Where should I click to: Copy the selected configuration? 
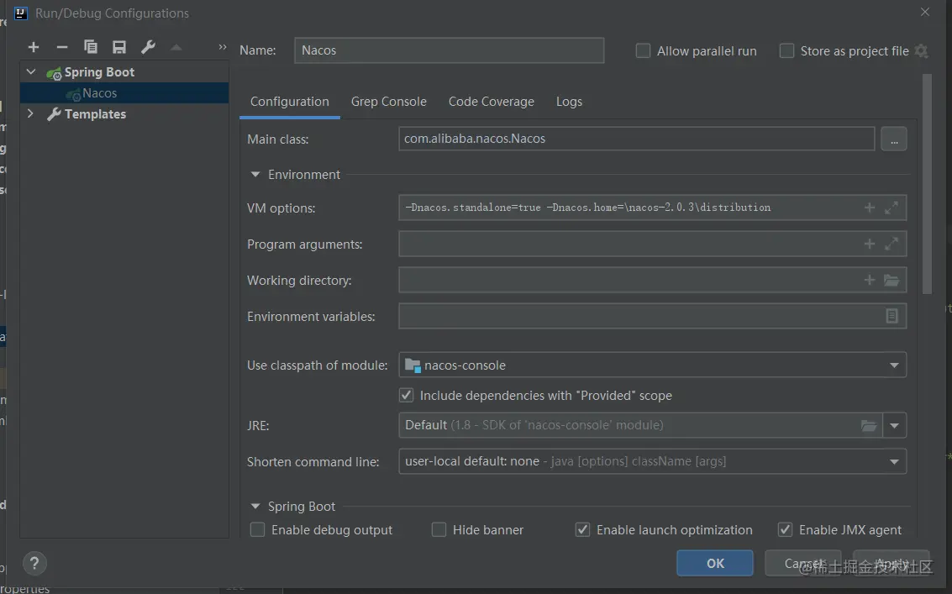click(x=91, y=47)
